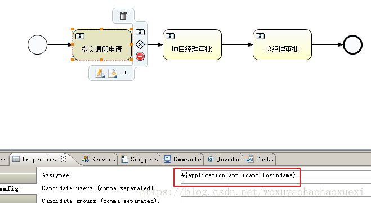This screenshot has width=371, height=203.
Task: Open the Servers tab
Action: pos(99,159)
